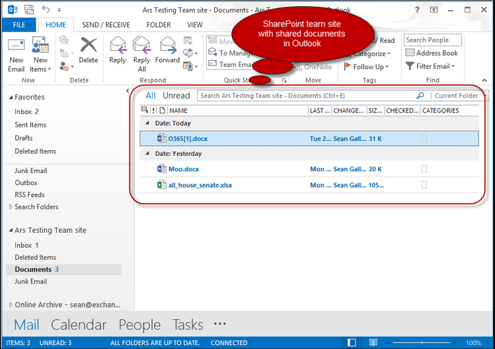Select the Team Email quick step
This screenshot has height=349, width=495.
click(231, 64)
